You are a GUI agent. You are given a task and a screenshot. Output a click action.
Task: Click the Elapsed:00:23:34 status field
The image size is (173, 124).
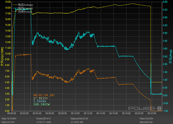(81, 119)
